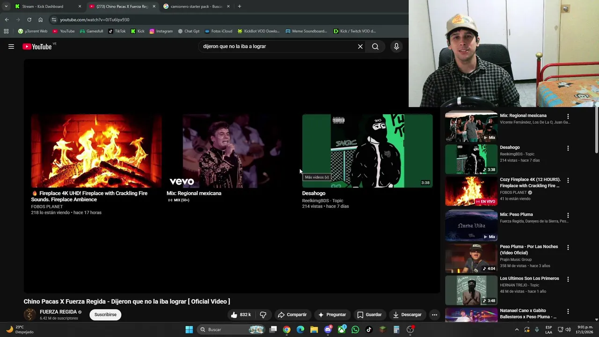The image size is (599, 337).
Task: Open Gamesfull bookmark
Action: 91,31
